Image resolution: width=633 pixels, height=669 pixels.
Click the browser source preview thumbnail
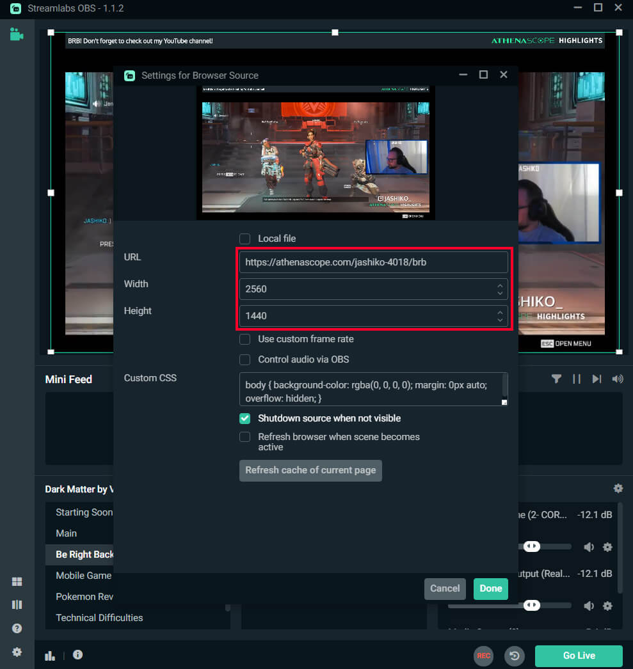point(316,153)
